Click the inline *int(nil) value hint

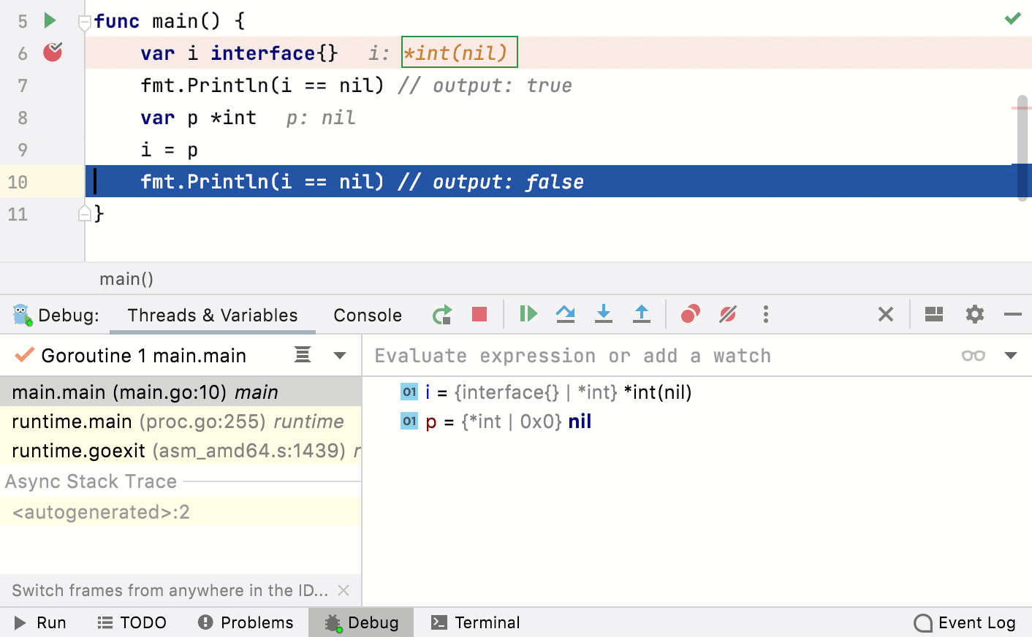pyautogui.click(x=460, y=53)
